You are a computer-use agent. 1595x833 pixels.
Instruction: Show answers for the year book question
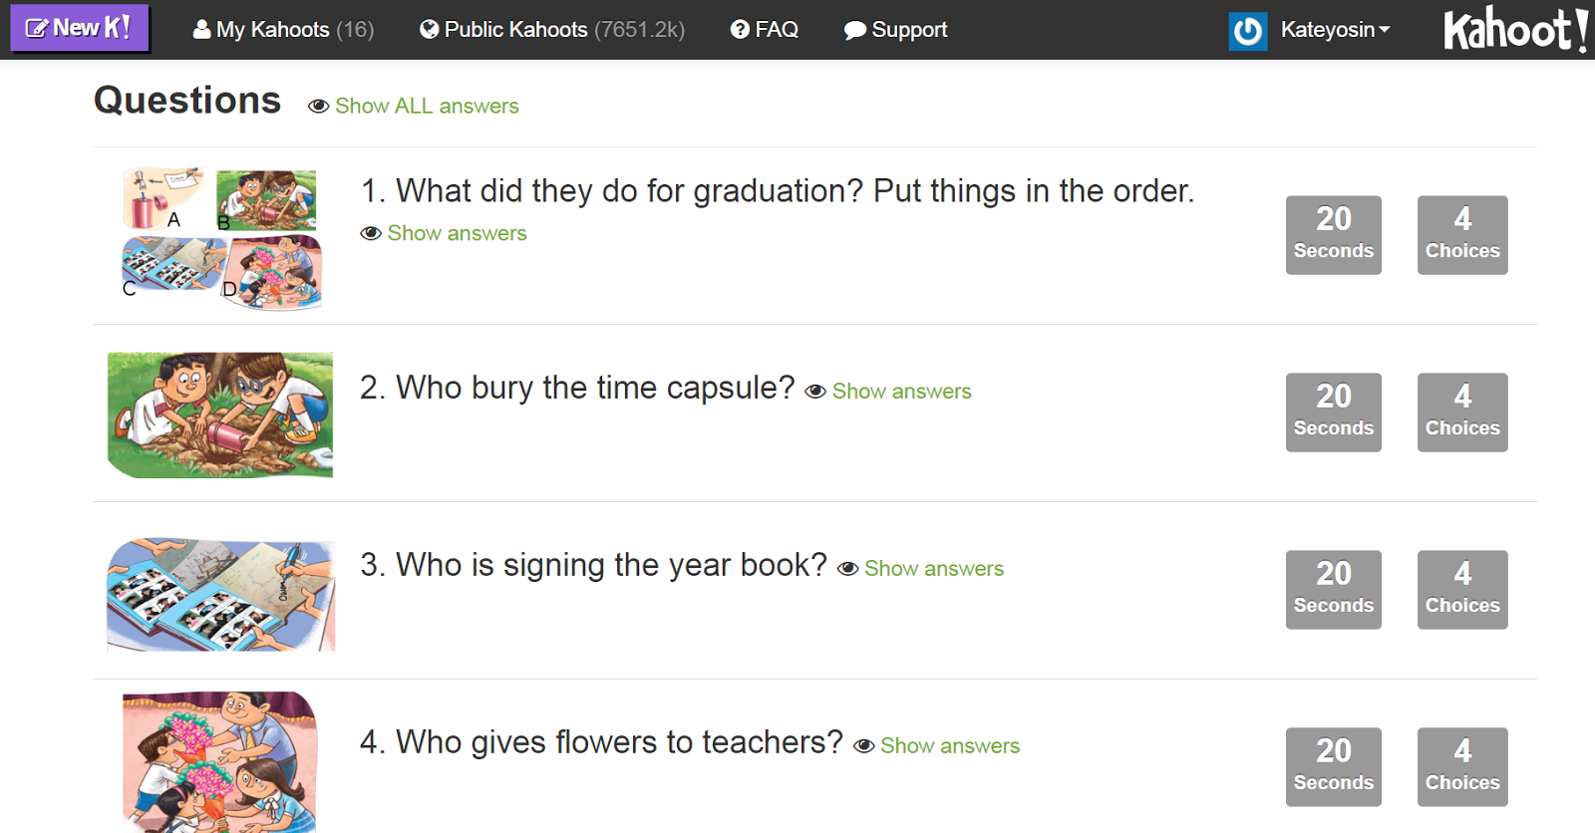pos(932,568)
